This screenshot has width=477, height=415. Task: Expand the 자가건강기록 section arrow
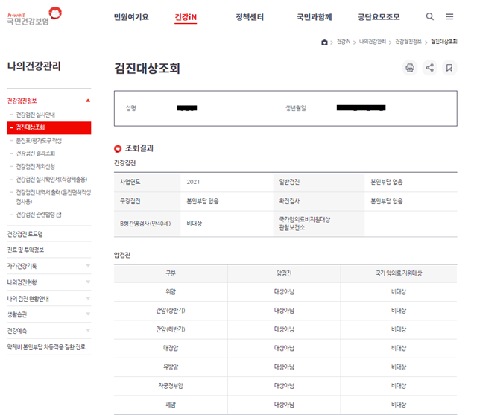(88, 266)
